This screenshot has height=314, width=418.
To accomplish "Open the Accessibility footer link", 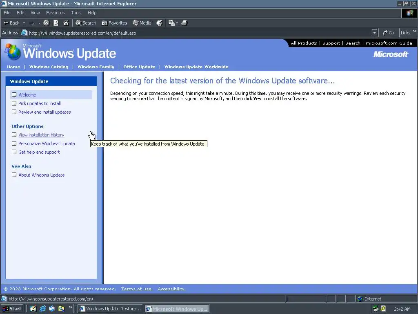I will [172, 289].
